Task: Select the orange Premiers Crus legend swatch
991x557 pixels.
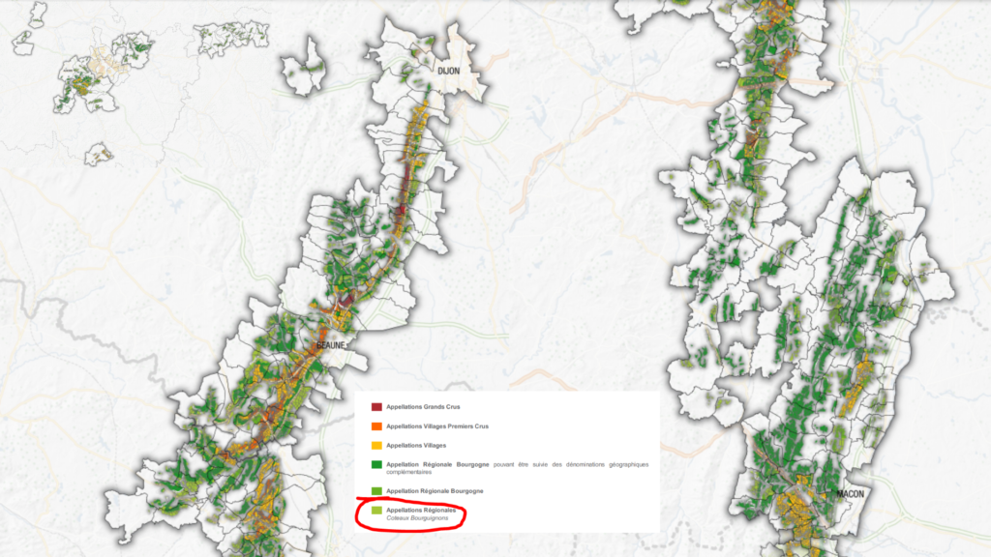Action: pyautogui.click(x=377, y=425)
